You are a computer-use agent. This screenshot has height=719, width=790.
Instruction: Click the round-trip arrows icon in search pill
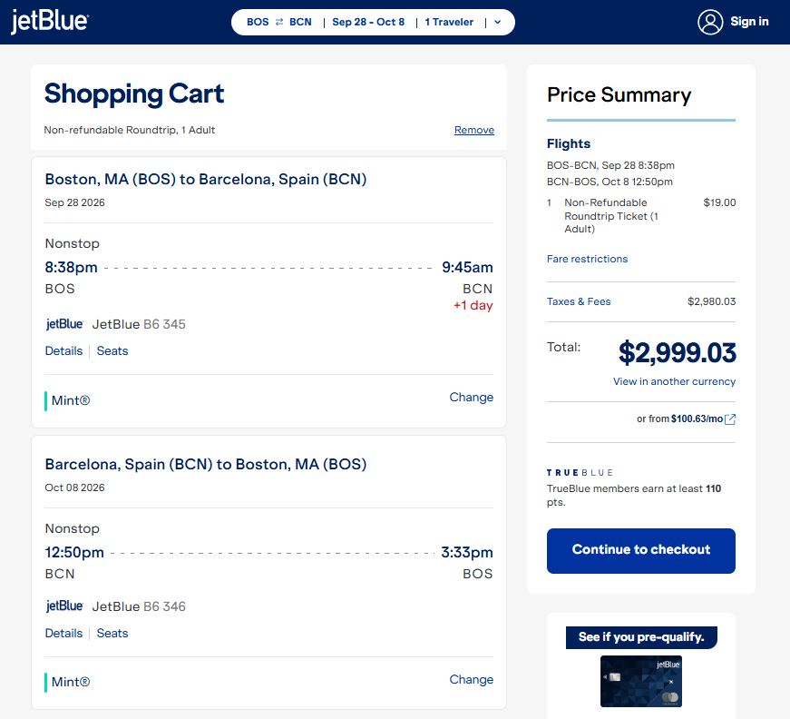click(279, 22)
